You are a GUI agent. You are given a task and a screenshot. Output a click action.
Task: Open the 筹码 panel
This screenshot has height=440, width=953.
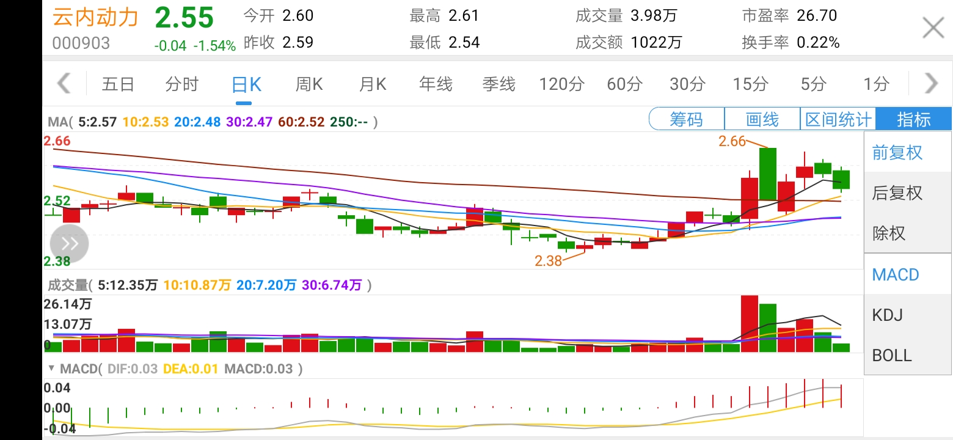click(x=687, y=119)
